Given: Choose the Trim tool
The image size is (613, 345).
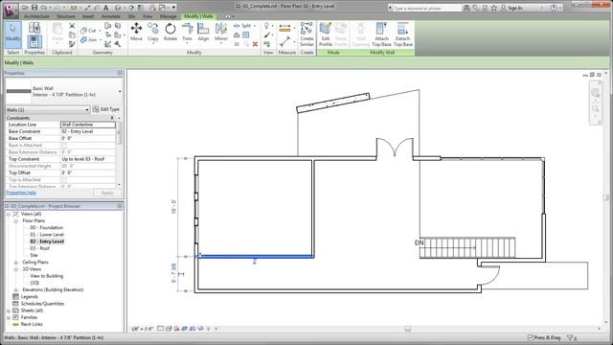Looking at the screenshot, I should click(187, 32).
